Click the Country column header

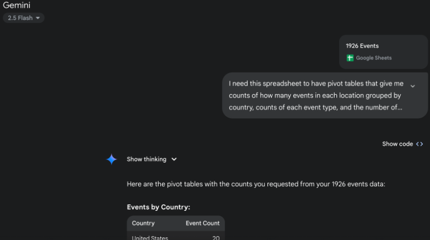tap(143, 223)
